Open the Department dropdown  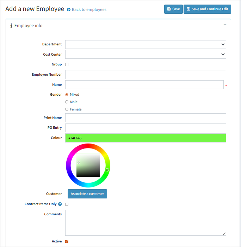point(146,44)
